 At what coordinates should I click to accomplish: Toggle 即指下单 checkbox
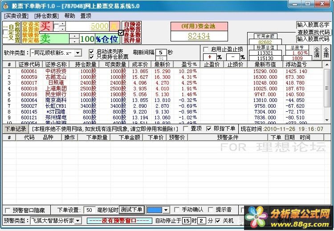(x=209, y=129)
